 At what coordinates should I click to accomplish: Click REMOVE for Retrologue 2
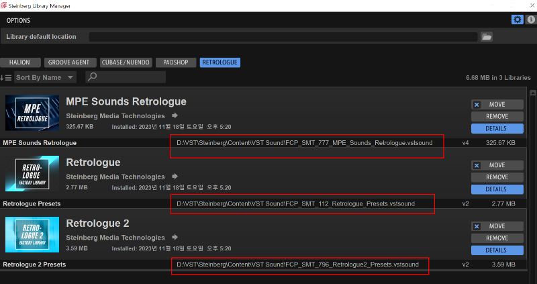coord(497,238)
